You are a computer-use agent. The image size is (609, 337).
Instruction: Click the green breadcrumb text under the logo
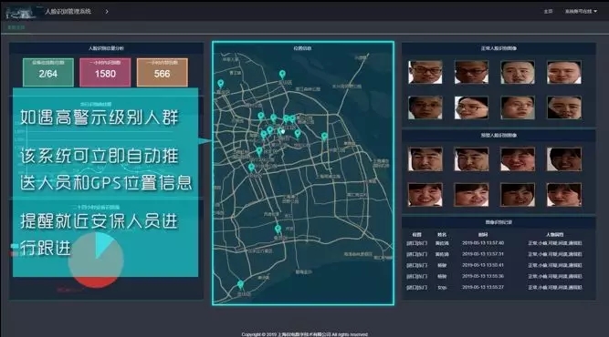tap(16, 27)
